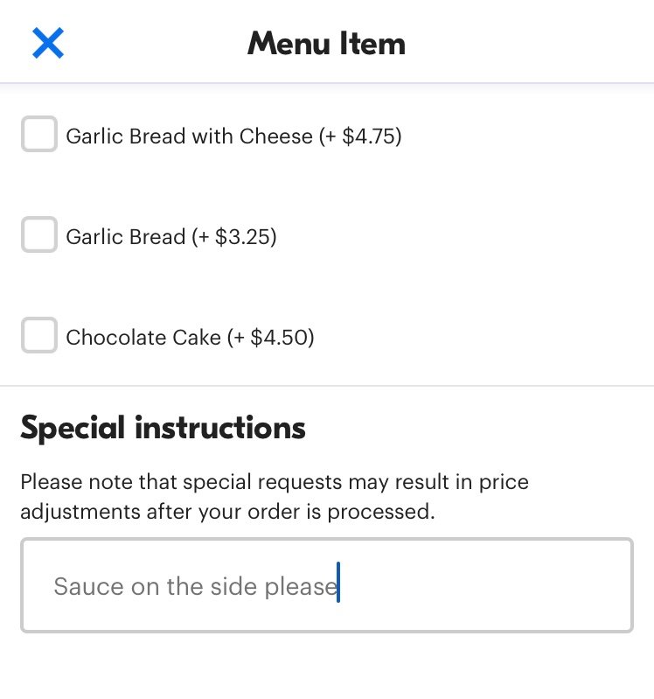Click the word "Item" in the header title

[x=374, y=43]
